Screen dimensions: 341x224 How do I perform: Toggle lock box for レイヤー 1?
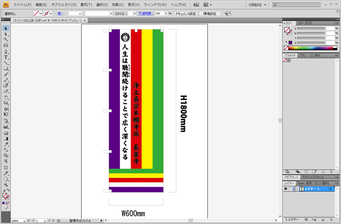(x=290, y=189)
